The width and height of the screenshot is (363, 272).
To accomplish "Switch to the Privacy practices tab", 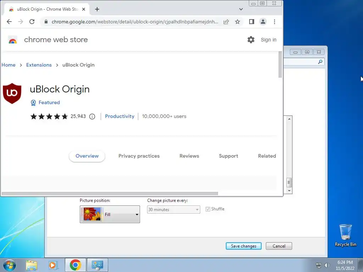I will click(139, 156).
